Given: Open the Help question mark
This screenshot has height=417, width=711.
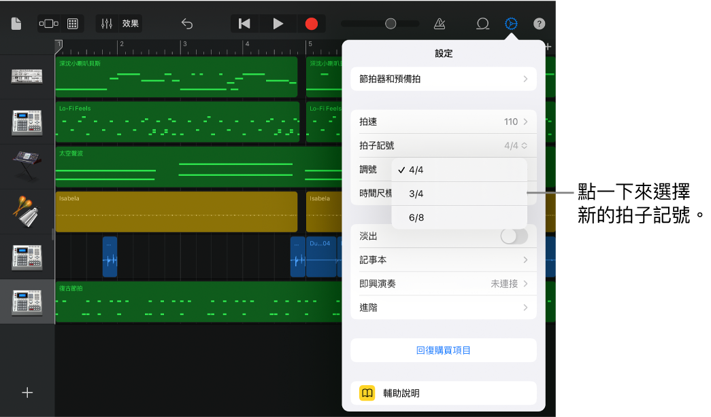Looking at the screenshot, I should coord(539,23).
